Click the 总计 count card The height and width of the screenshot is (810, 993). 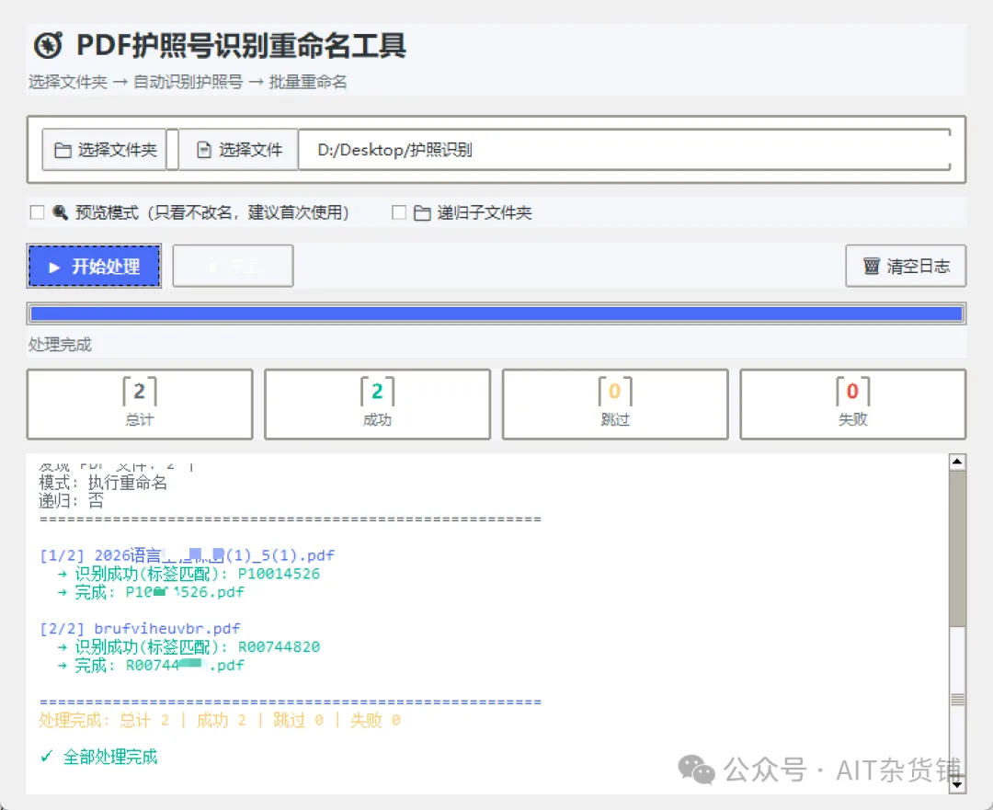(x=140, y=404)
